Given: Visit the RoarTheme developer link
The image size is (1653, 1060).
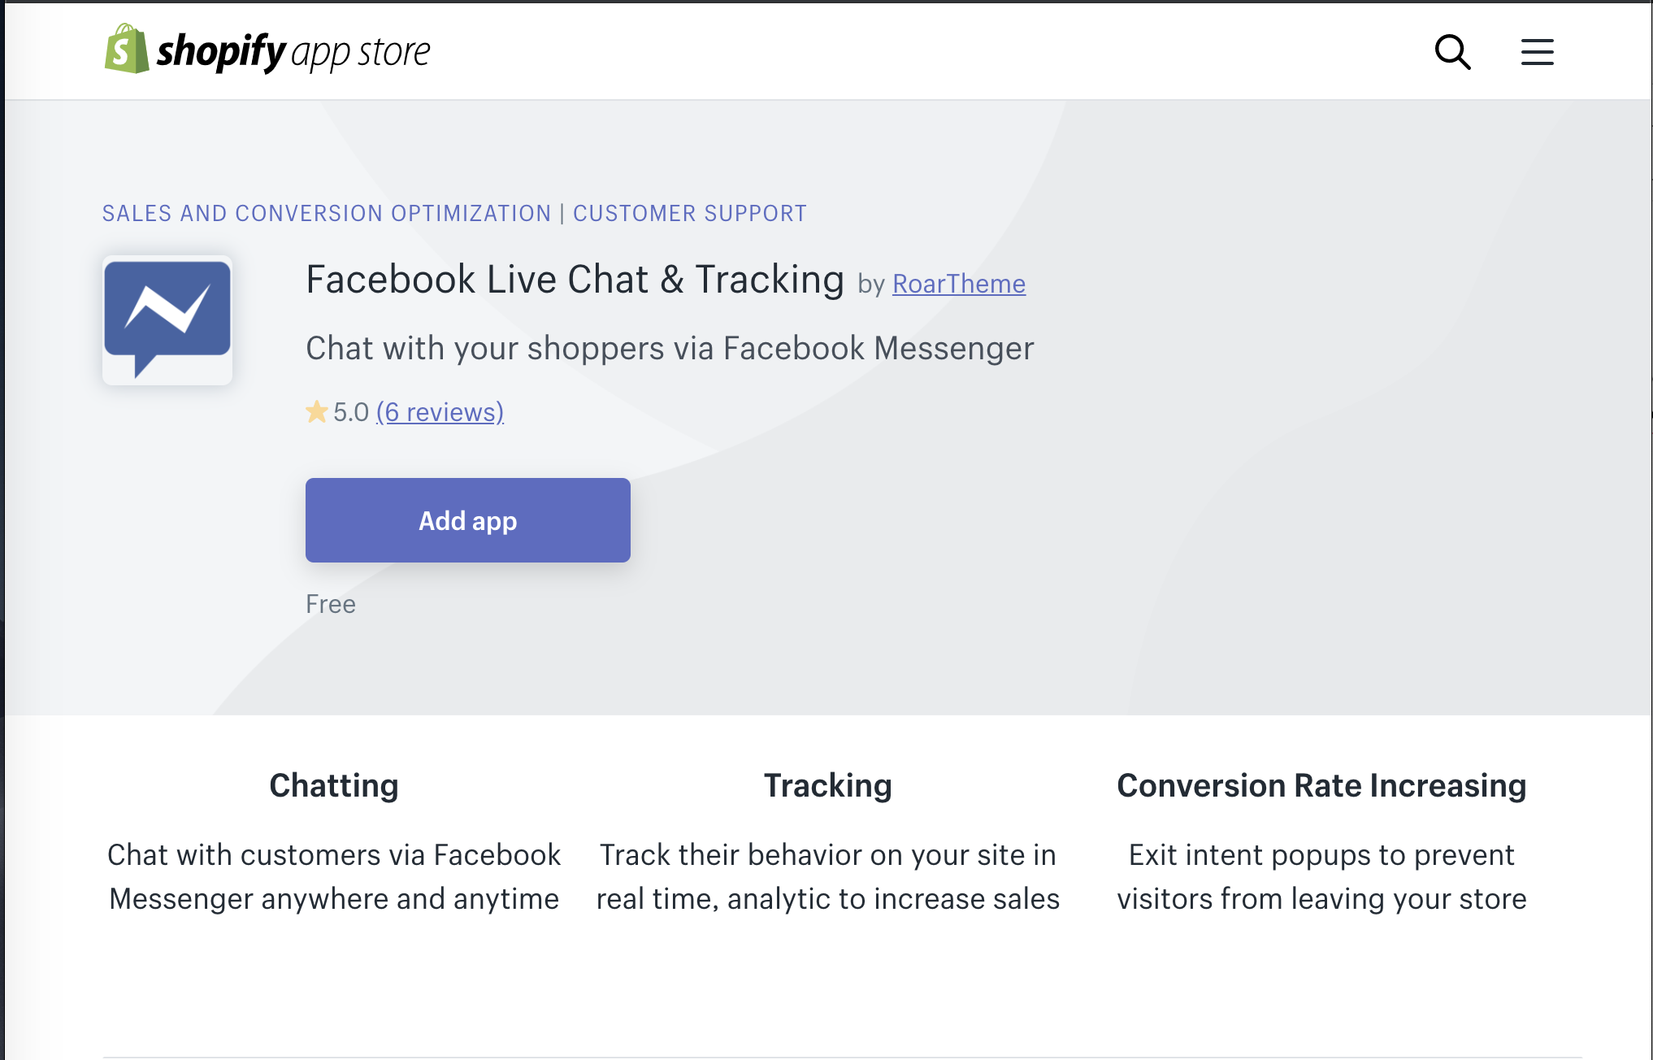Looking at the screenshot, I should pos(959,284).
